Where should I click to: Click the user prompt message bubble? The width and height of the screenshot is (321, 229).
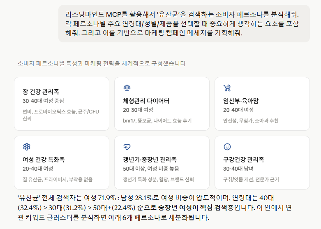point(184,24)
